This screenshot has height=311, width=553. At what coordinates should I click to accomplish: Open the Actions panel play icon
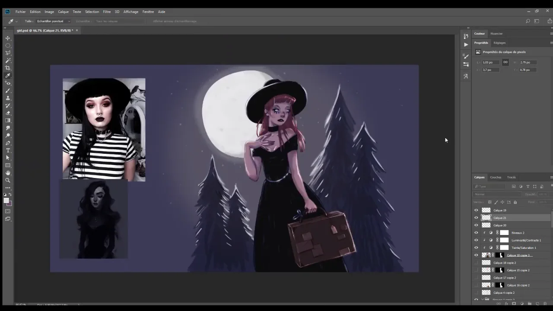click(466, 44)
